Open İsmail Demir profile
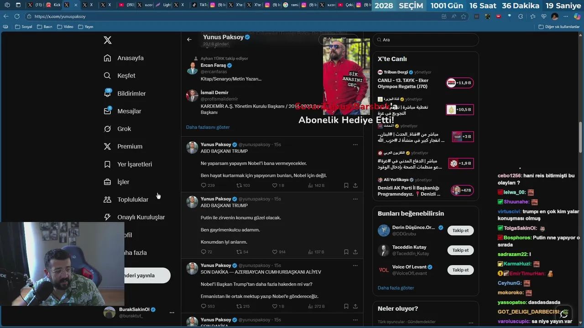 click(x=214, y=92)
